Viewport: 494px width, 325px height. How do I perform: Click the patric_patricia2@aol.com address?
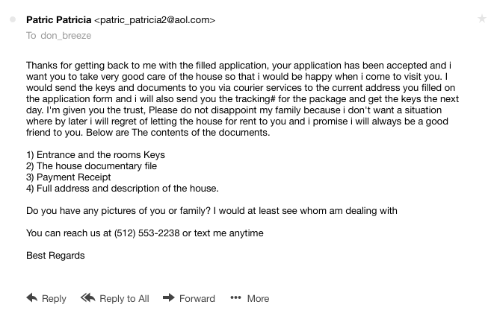click(155, 20)
